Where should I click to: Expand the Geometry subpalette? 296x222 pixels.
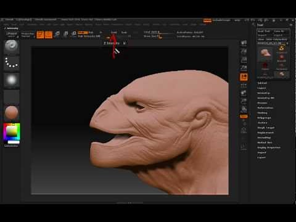click(263, 93)
